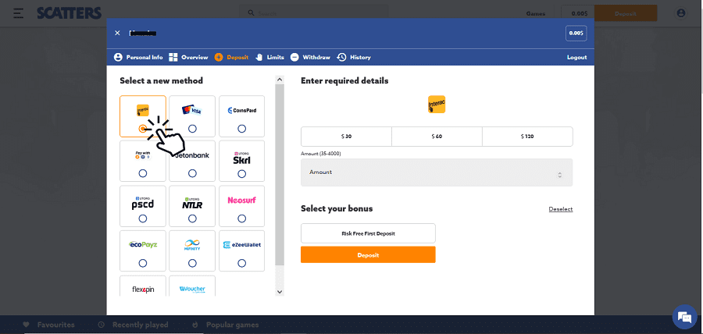Click the background header Deposit button
The image size is (703, 334).
click(x=626, y=13)
